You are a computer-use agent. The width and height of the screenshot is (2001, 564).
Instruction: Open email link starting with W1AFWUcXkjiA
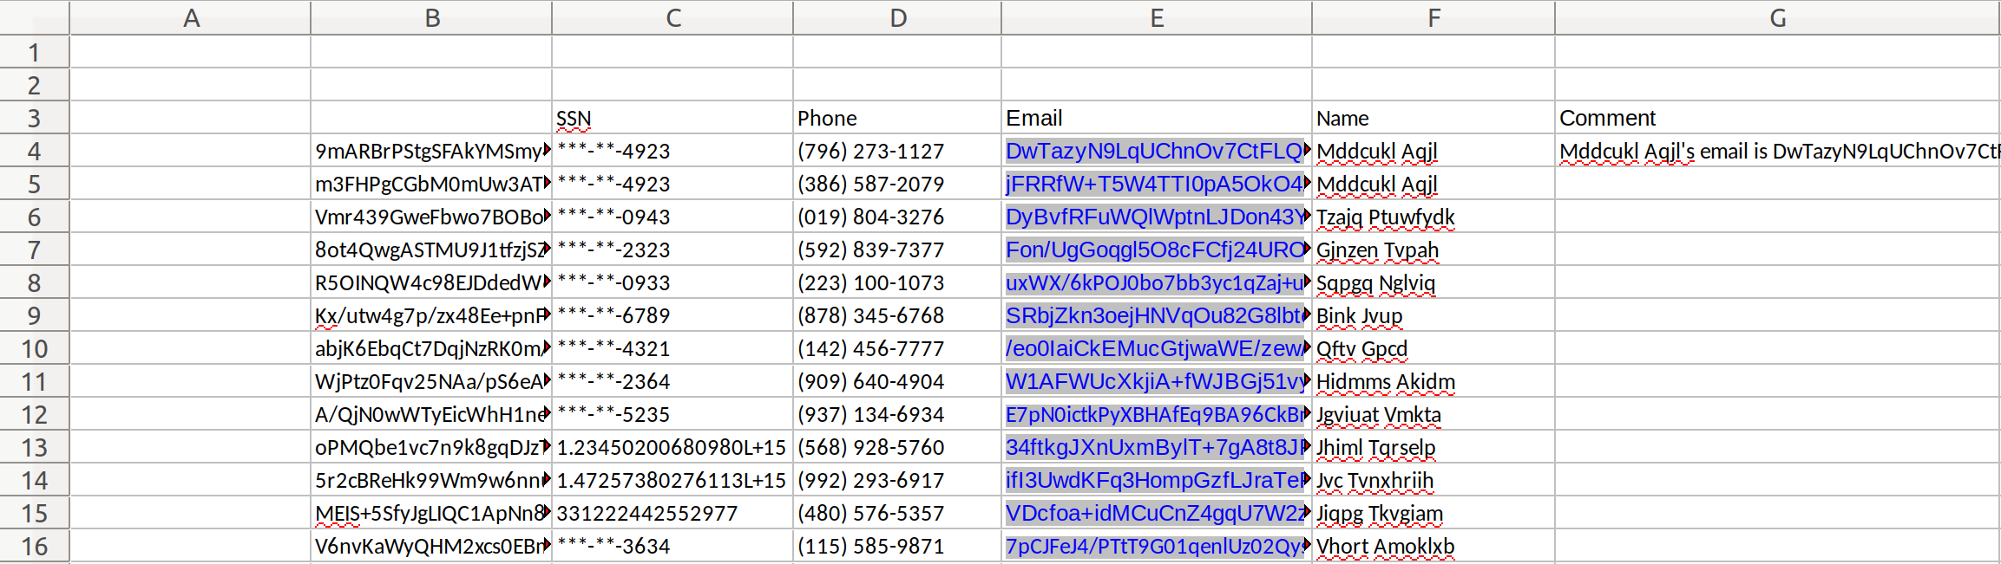1154,381
